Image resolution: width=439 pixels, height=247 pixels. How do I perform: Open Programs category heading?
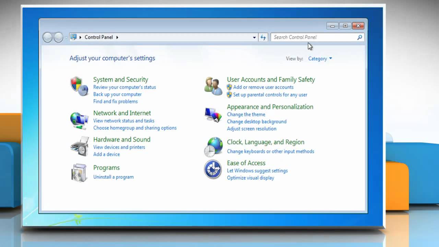106,167
